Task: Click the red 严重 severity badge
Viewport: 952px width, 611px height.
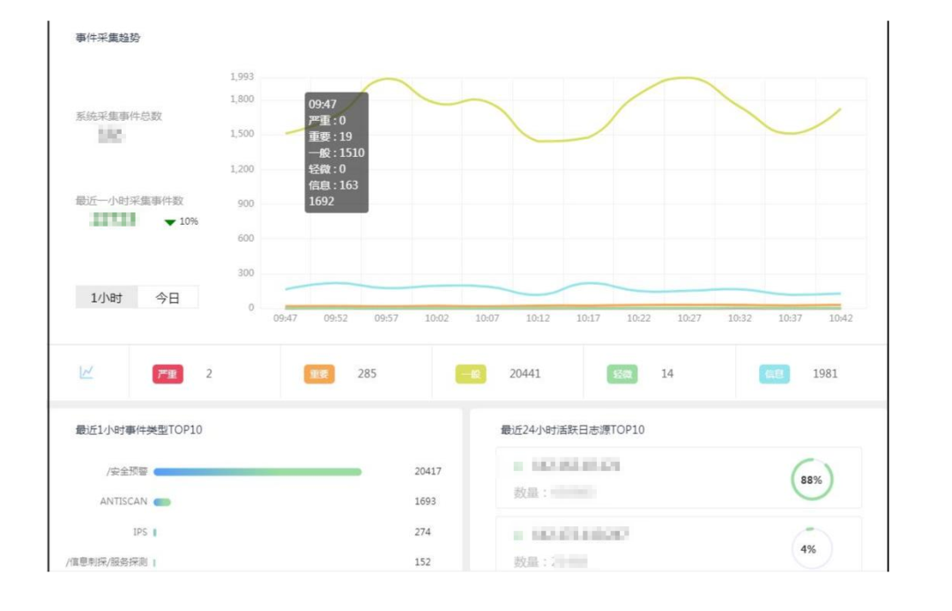Action: [167, 374]
